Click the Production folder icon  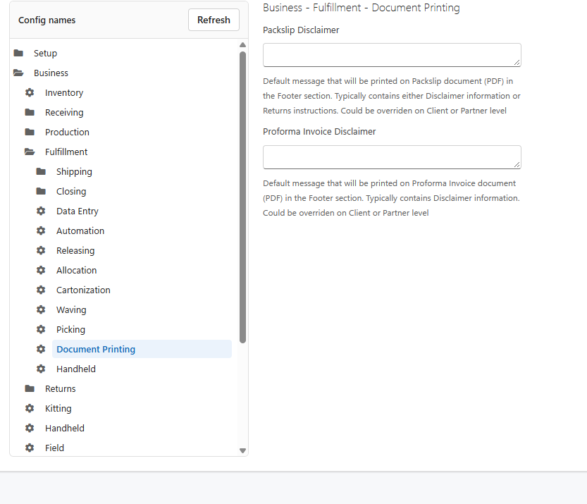click(30, 133)
